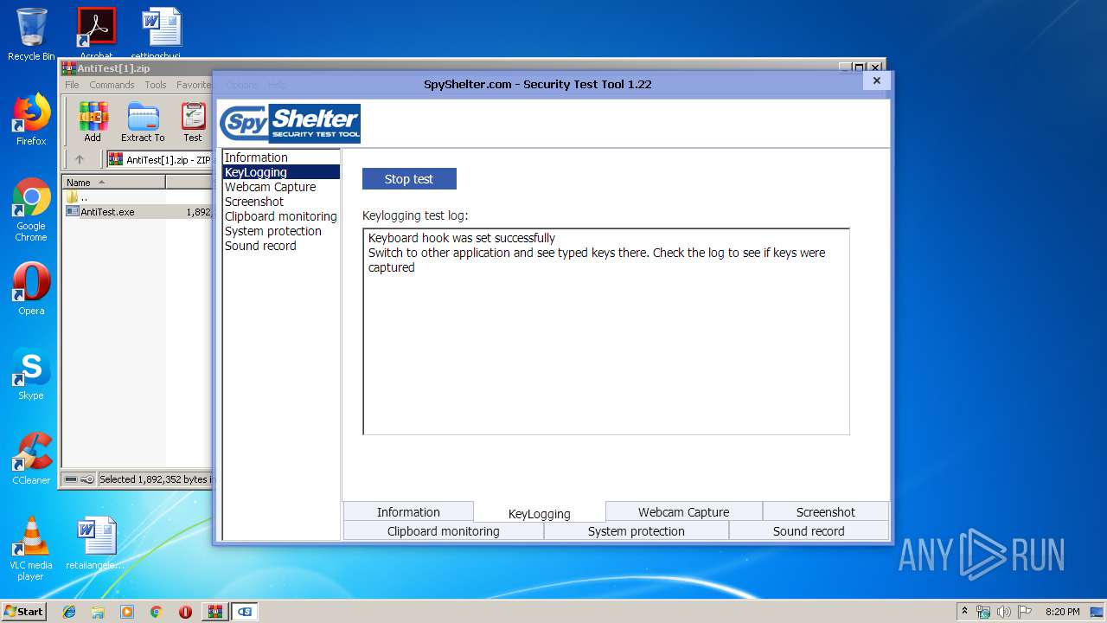Open Windows Explorer from the taskbar
1107x623 pixels.
click(x=98, y=611)
